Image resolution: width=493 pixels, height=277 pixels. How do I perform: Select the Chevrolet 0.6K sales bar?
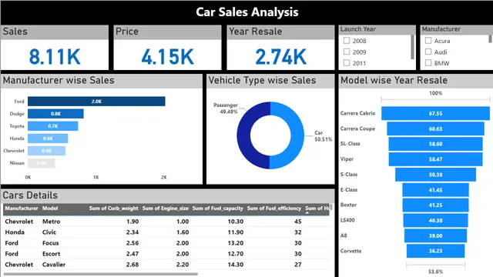point(46,151)
